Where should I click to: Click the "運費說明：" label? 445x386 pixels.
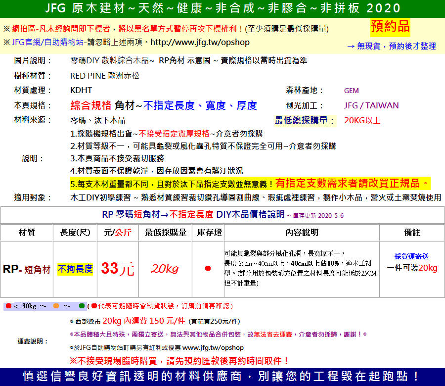point(33,341)
